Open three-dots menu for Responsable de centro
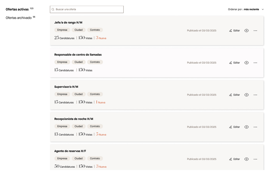The height and width of the screenshot is (174, 271). tap(255, 63)
